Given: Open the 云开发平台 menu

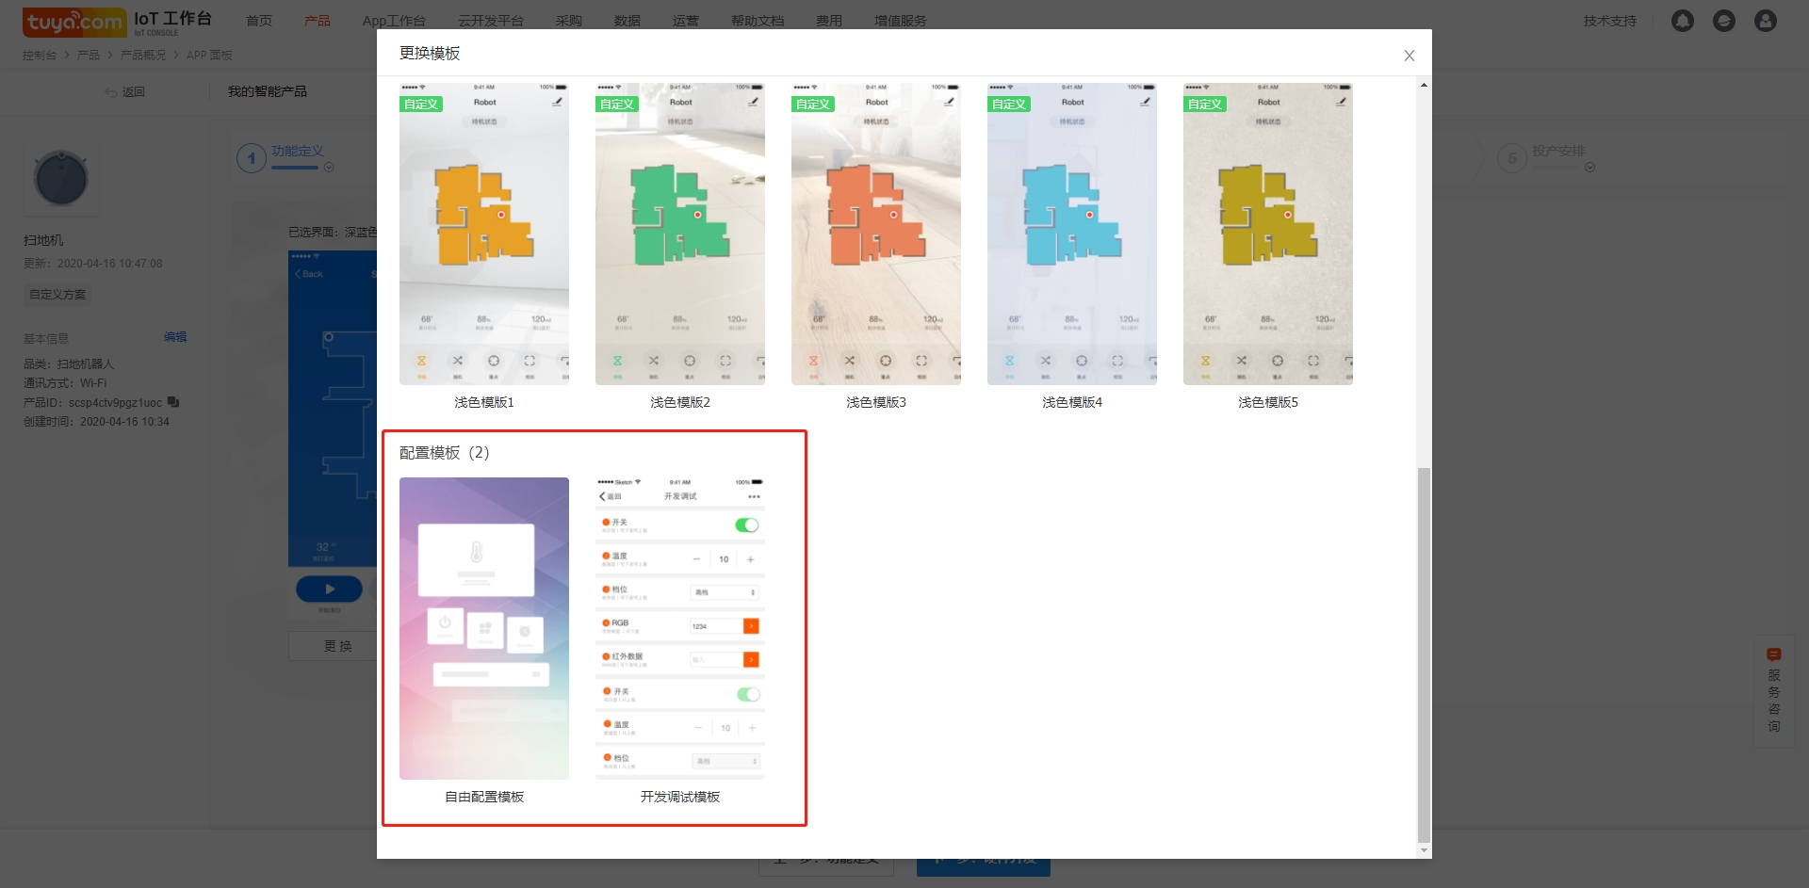Looking at the screenshot, I should (x=490, y=21).
